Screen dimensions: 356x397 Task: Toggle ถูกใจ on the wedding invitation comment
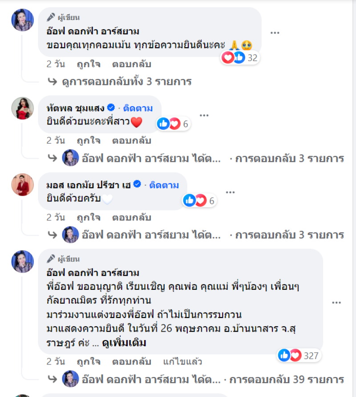point(89,362)
